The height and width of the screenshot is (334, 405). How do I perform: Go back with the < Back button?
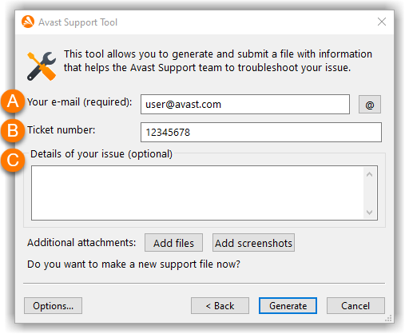(220, 306)
